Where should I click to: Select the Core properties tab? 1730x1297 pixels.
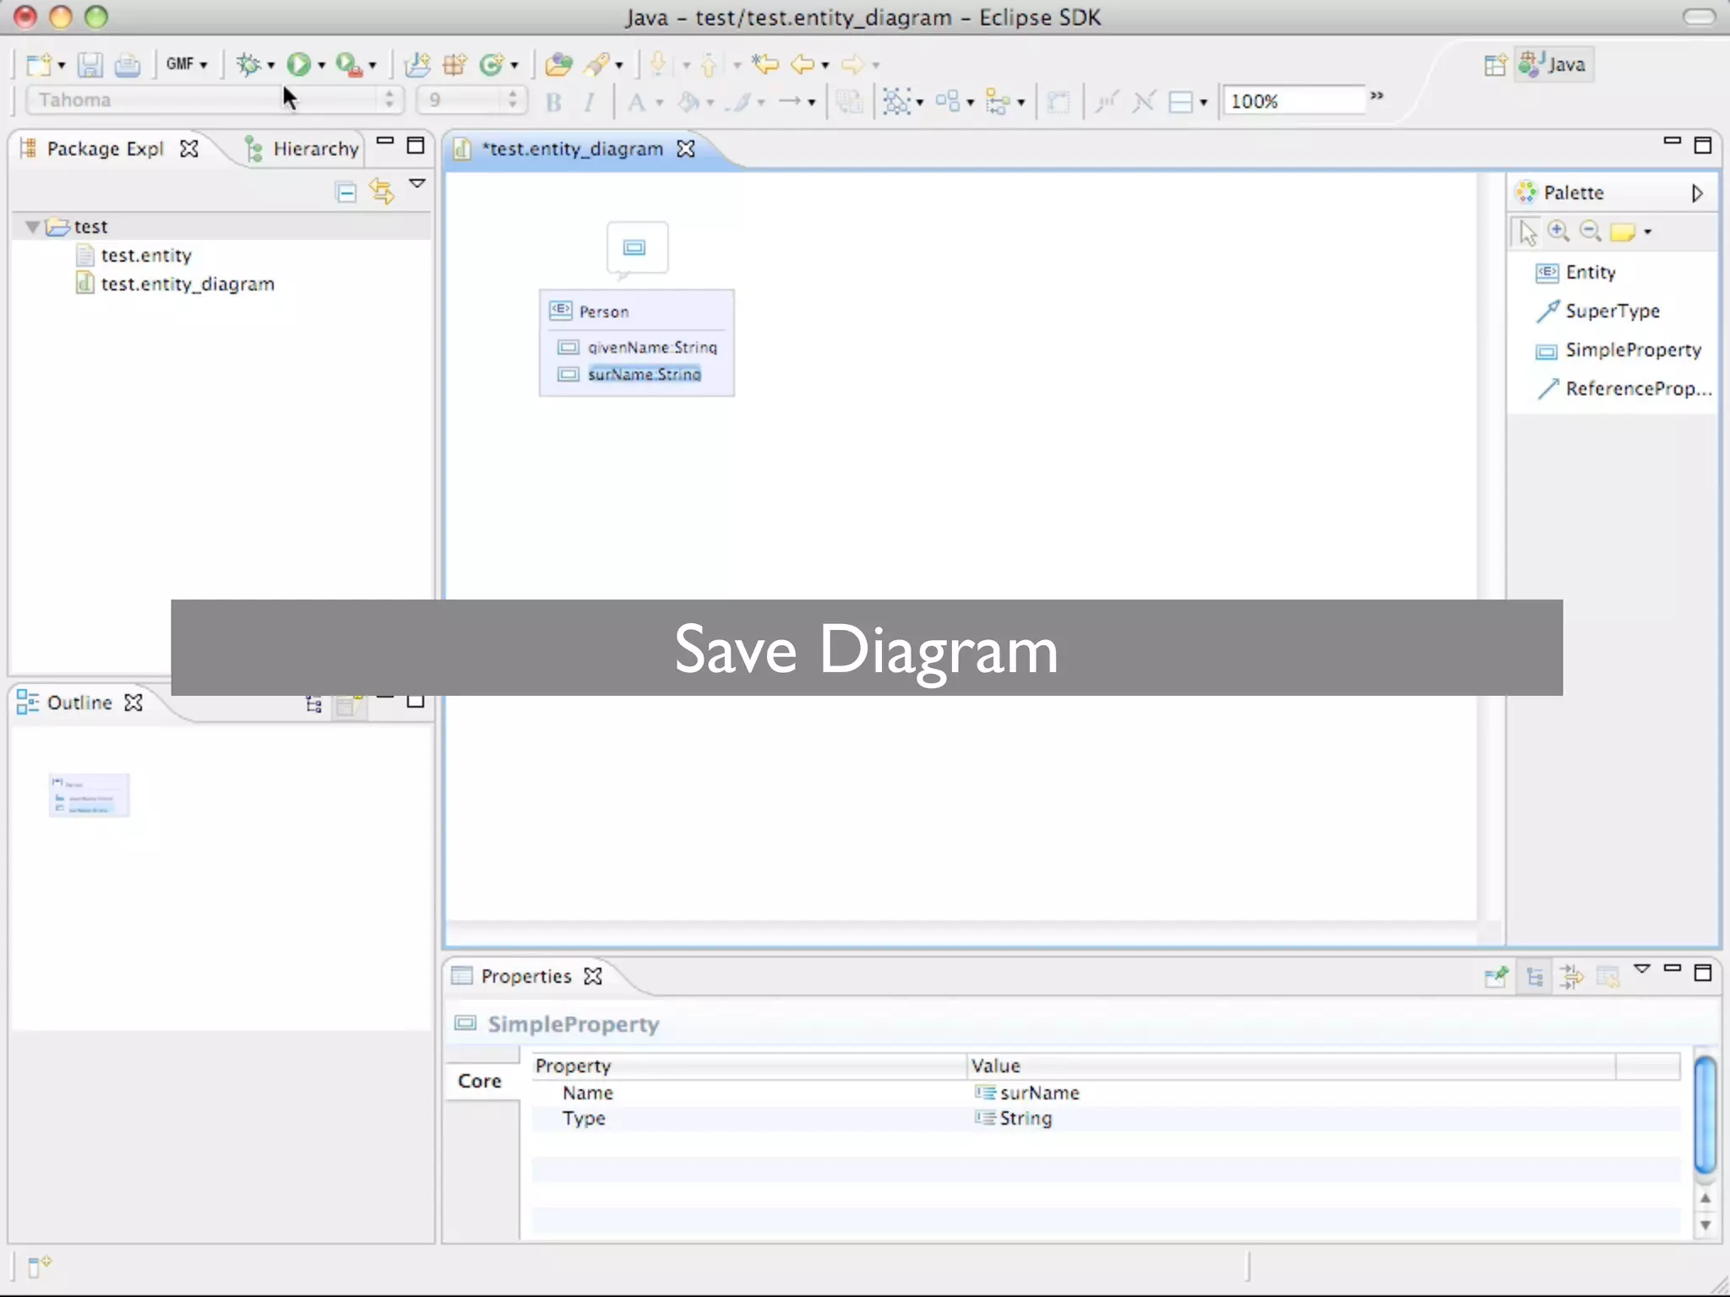[x=480, y=1081]
